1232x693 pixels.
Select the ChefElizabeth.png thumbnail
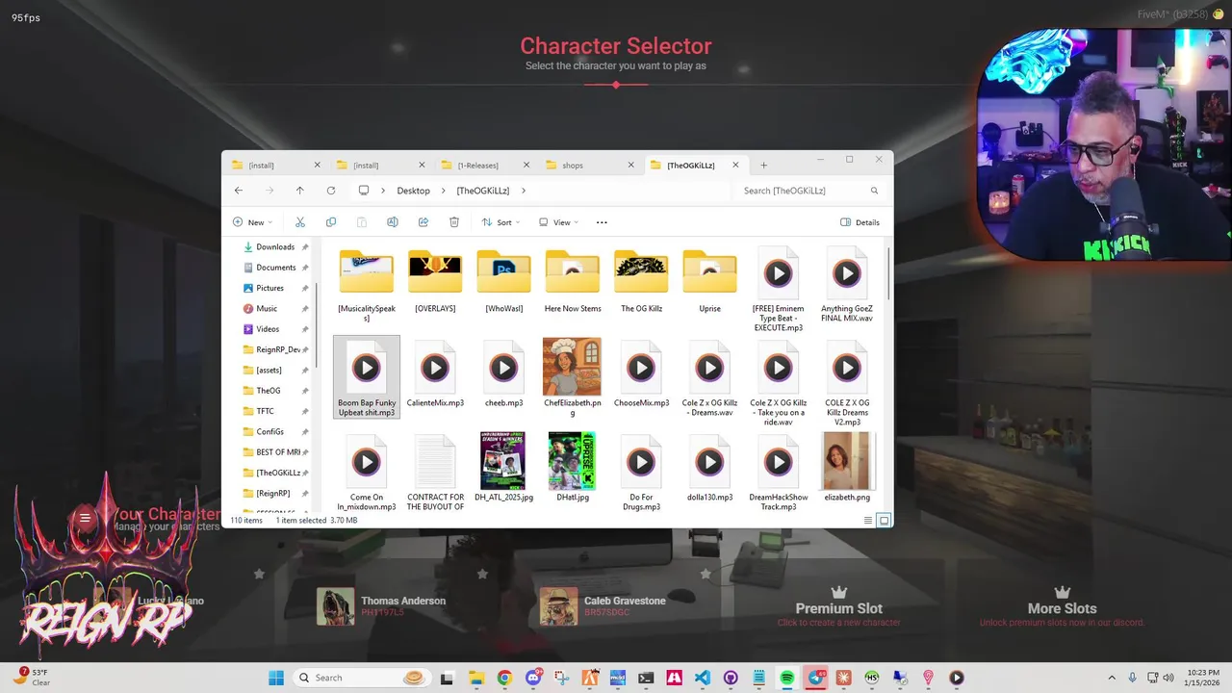pos(572,367)
